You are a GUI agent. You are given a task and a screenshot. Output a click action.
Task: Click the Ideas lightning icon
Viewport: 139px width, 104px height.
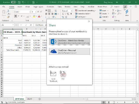point(127,12)
